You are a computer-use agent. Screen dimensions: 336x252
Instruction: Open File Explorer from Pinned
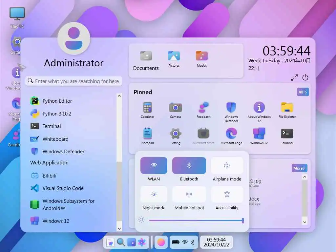click(287, 110)
